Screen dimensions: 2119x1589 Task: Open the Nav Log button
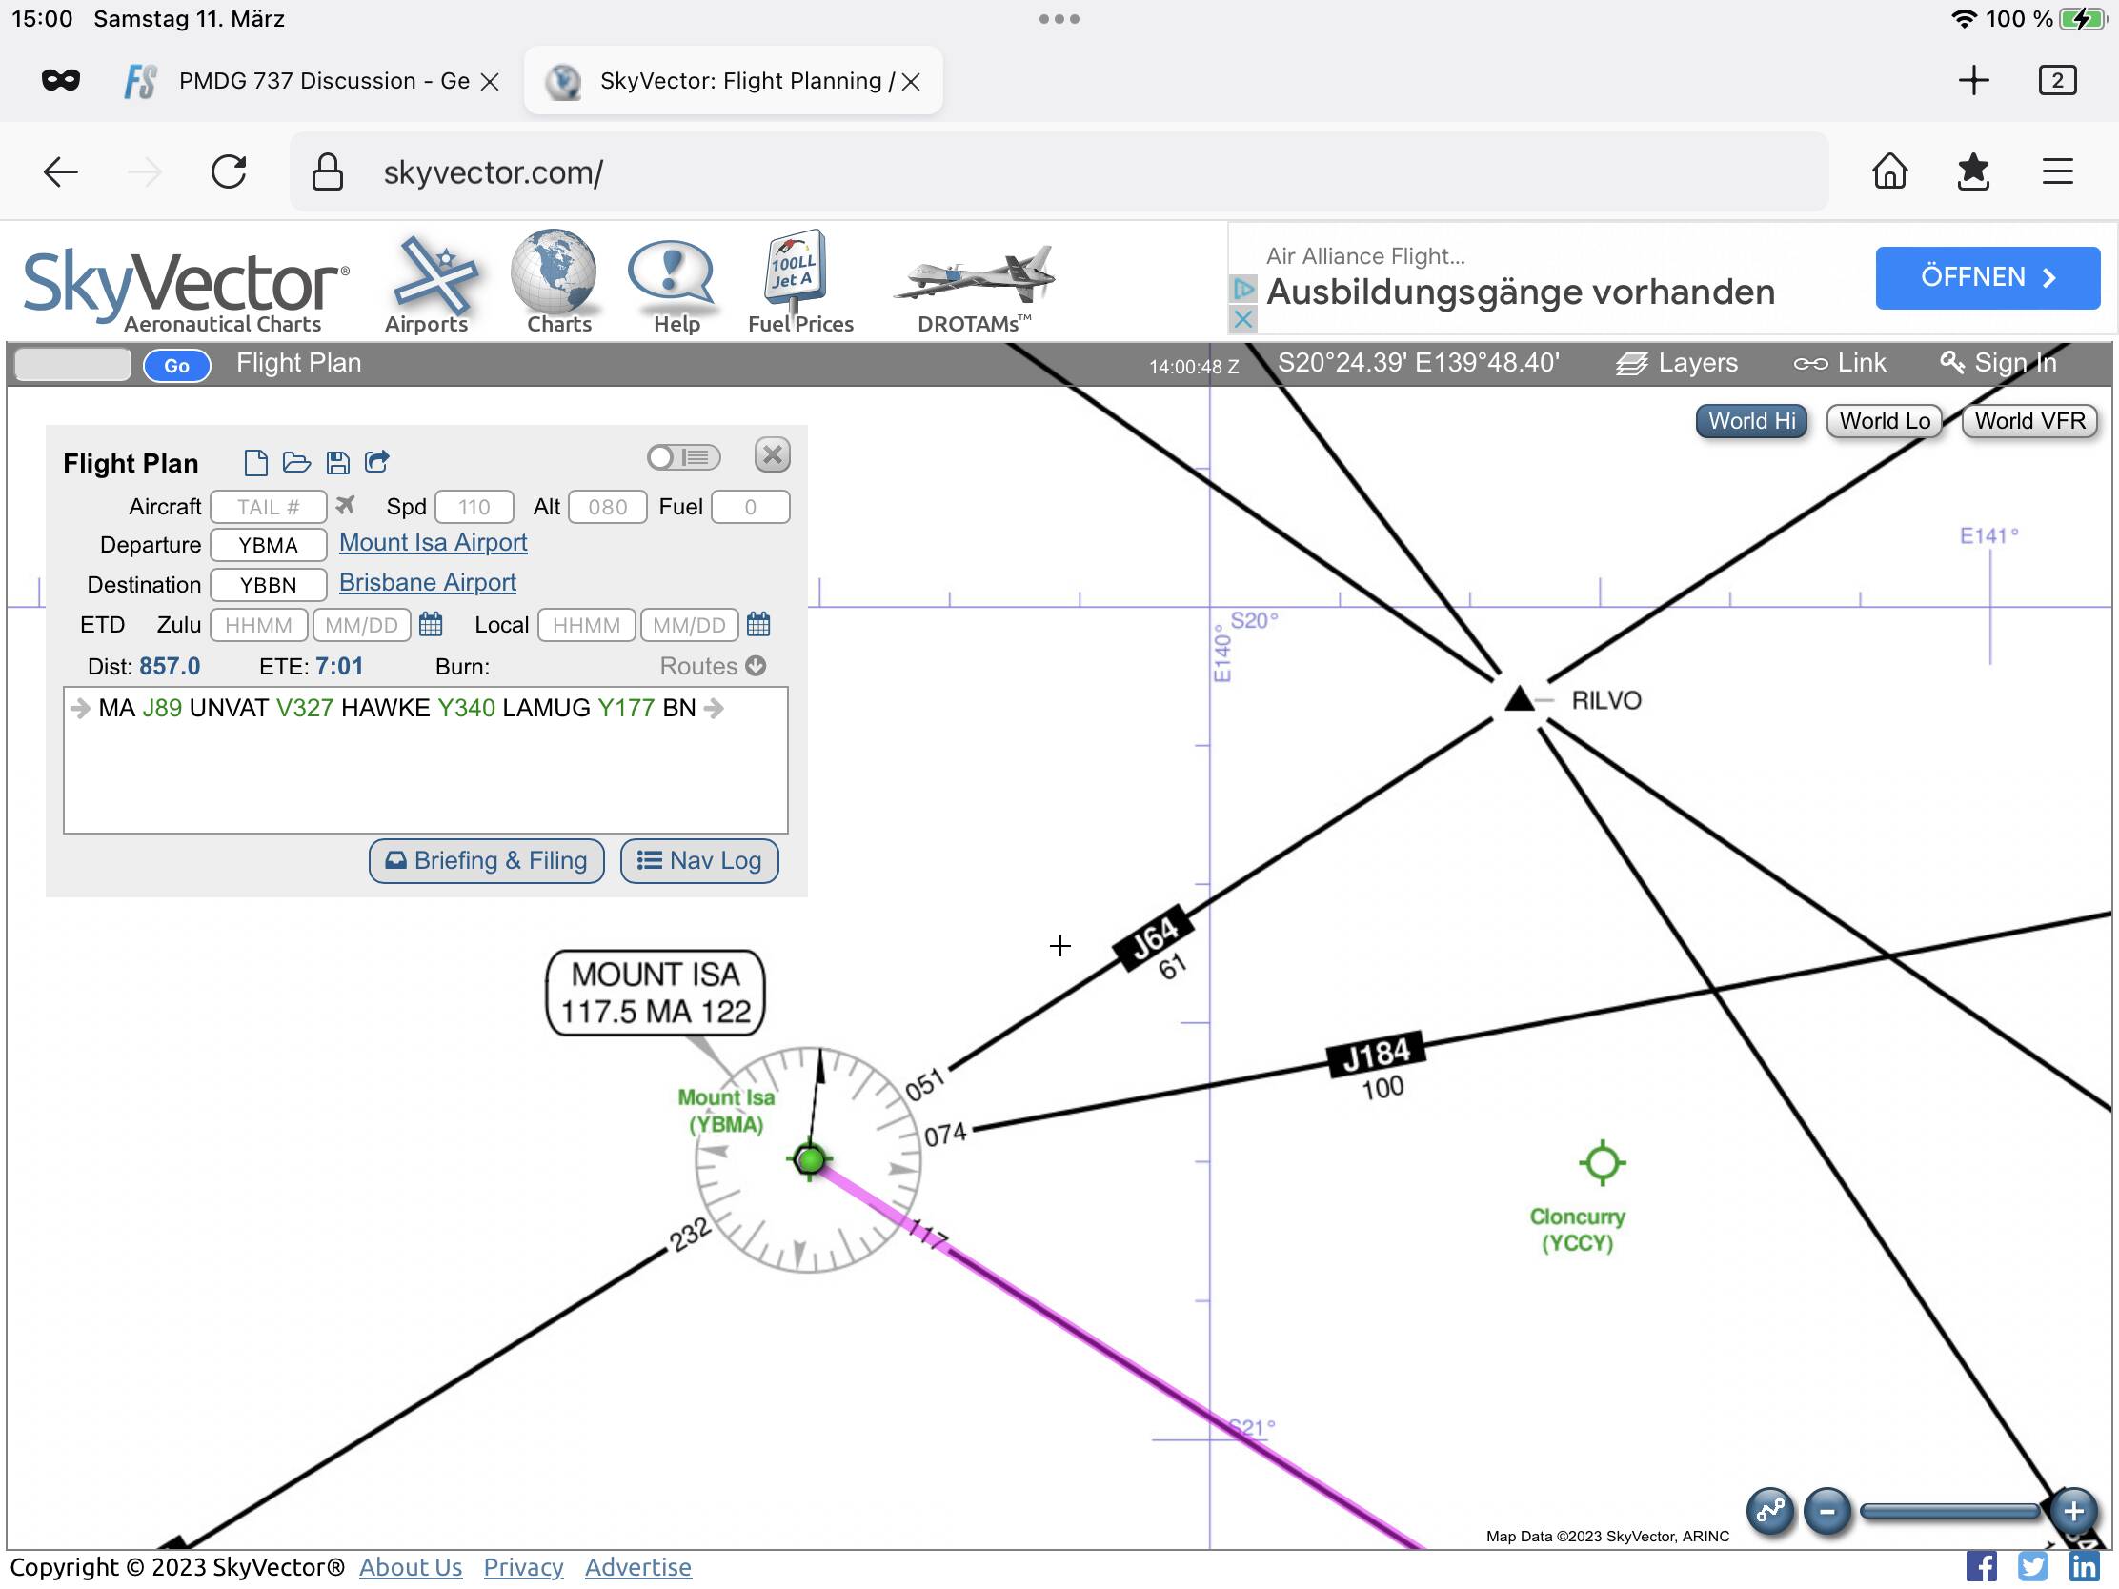point(698,861)
